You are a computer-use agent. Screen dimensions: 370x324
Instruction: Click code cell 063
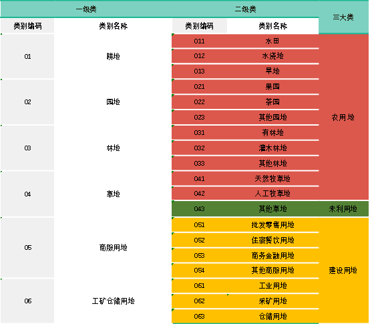click(x=200, y=316)
